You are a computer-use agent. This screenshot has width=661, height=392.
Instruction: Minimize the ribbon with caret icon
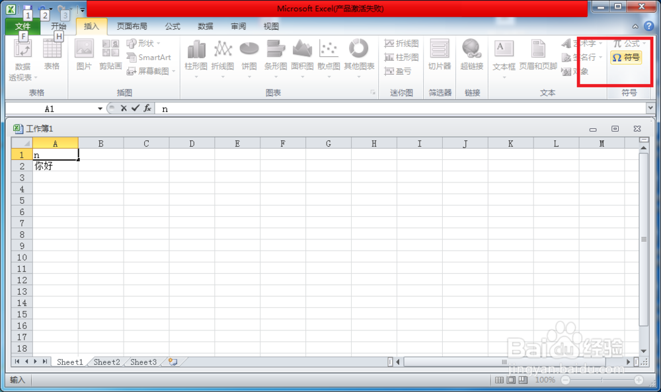coord(635,26)
